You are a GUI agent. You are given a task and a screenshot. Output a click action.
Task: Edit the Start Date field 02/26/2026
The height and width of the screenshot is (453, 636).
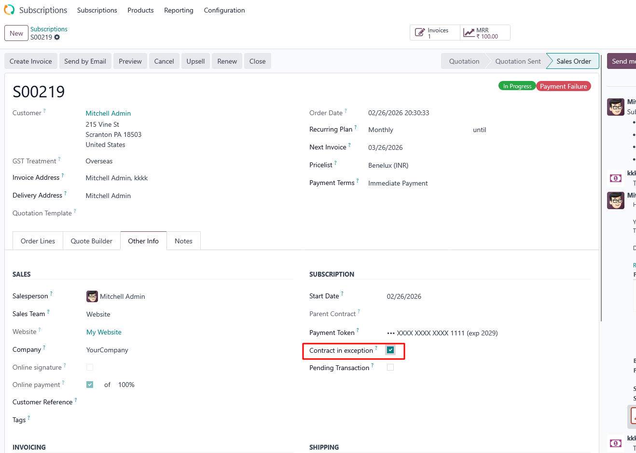point(404,296)
